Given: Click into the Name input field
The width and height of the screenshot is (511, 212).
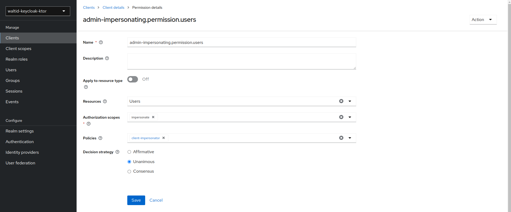Looking at the screenshot, I should (x=241, y=42).
